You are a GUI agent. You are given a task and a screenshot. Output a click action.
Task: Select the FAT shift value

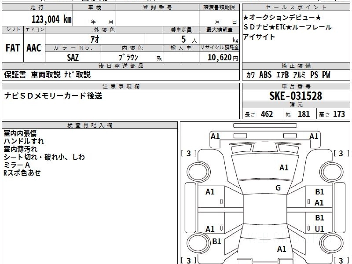click(x=13, y=48)
